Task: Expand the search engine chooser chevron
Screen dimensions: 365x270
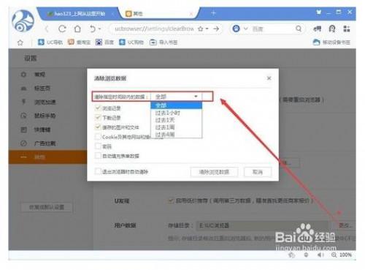Action: [246, 29]
